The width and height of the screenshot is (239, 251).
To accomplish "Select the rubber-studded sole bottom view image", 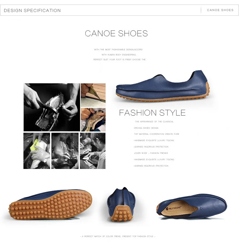I will (51, 205).
